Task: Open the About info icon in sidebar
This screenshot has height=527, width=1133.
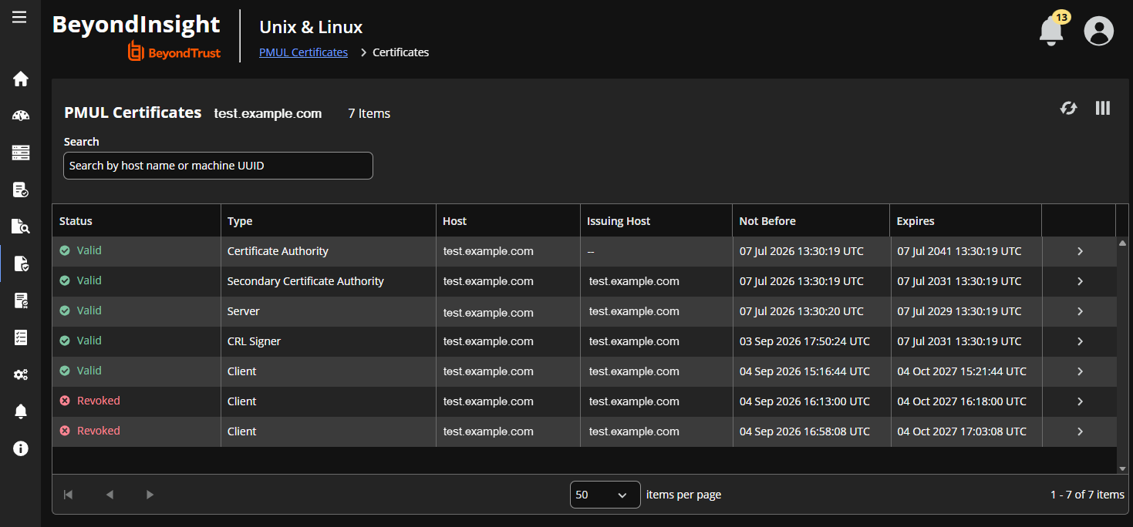Action: tap(21, 448)
